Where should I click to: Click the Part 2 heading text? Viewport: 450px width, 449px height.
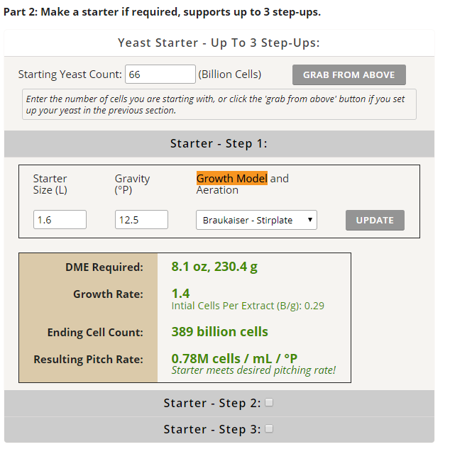coord(162,13)
